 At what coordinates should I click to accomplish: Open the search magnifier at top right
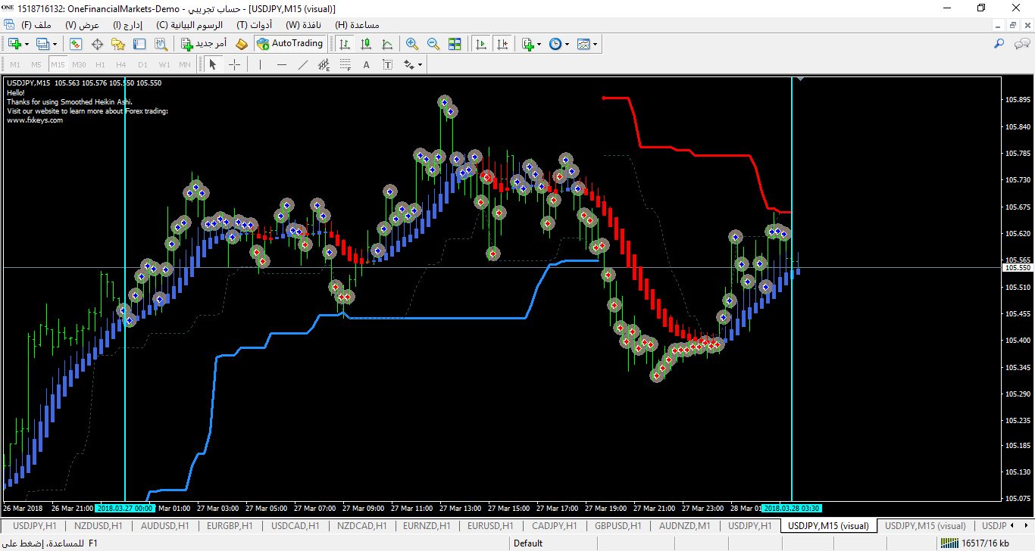click(x=999, y=44)
